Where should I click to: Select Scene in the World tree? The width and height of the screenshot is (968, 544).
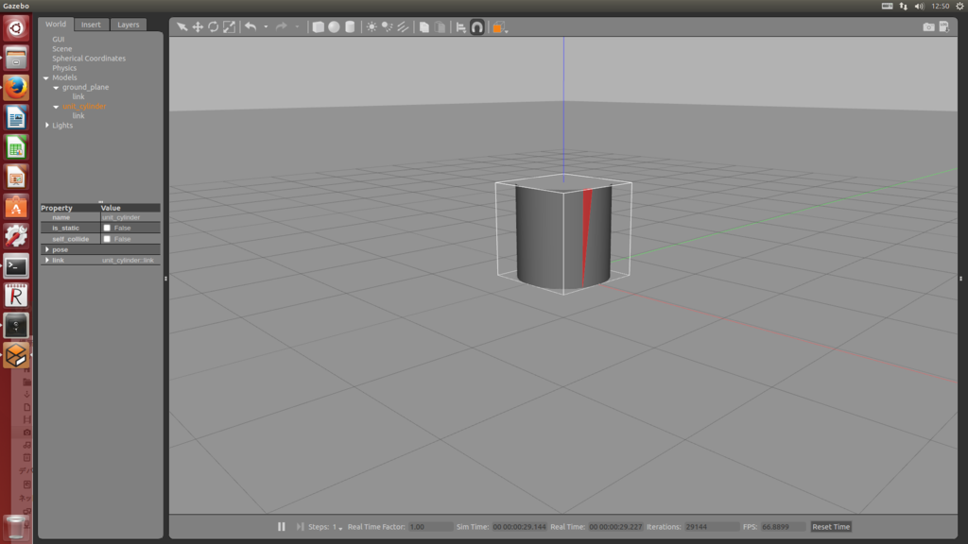click(x=61, y=49)
